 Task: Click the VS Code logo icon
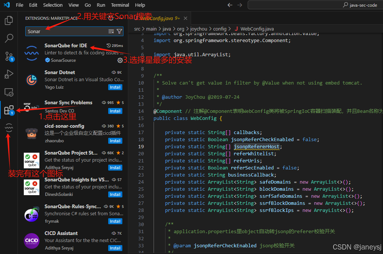tap(7, 4)
